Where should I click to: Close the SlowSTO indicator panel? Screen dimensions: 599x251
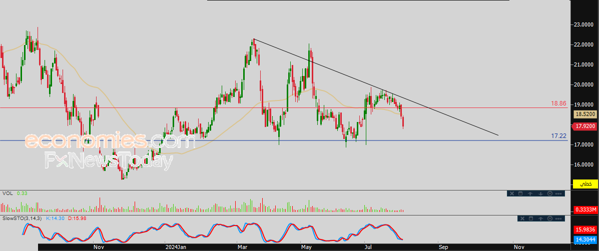pos(522,218)
